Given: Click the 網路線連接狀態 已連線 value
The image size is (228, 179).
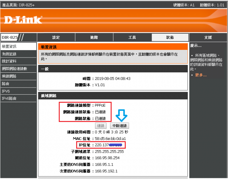Looking at the screenshot, I should click(100, 112).
